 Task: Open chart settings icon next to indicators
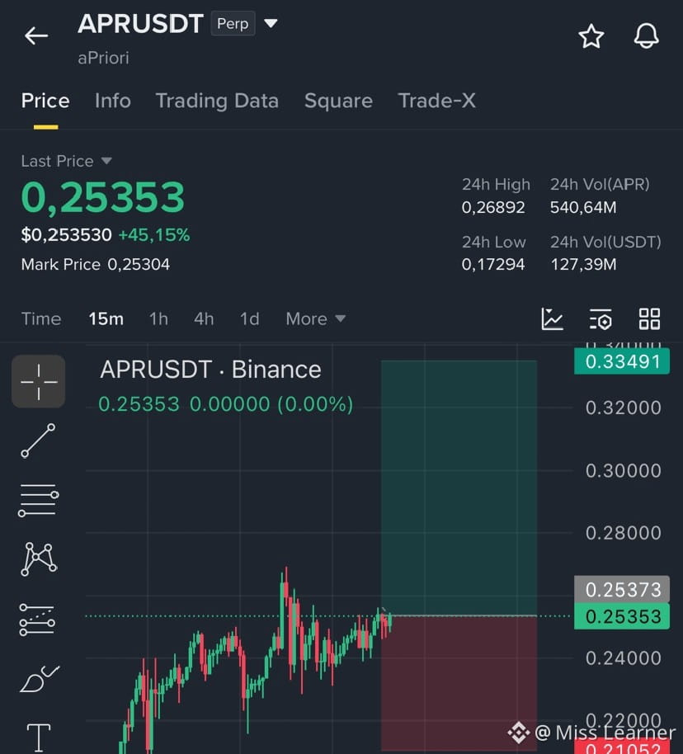point(601,319)
